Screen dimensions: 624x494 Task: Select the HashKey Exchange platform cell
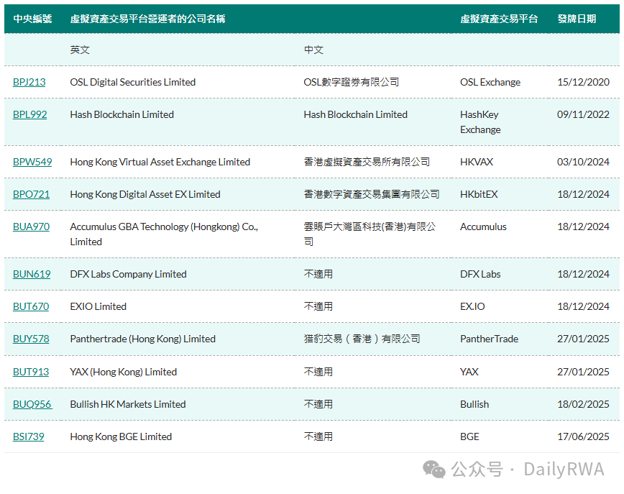click(x=480, y=122)
